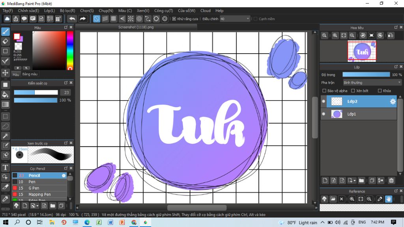The image size is (404, 227).
Task: Open Excel from the taskbar
Action: coord(99,222)
